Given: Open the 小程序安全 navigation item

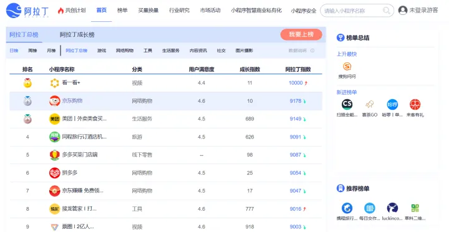Looking at the screenshot, I should tap(304, 11).
